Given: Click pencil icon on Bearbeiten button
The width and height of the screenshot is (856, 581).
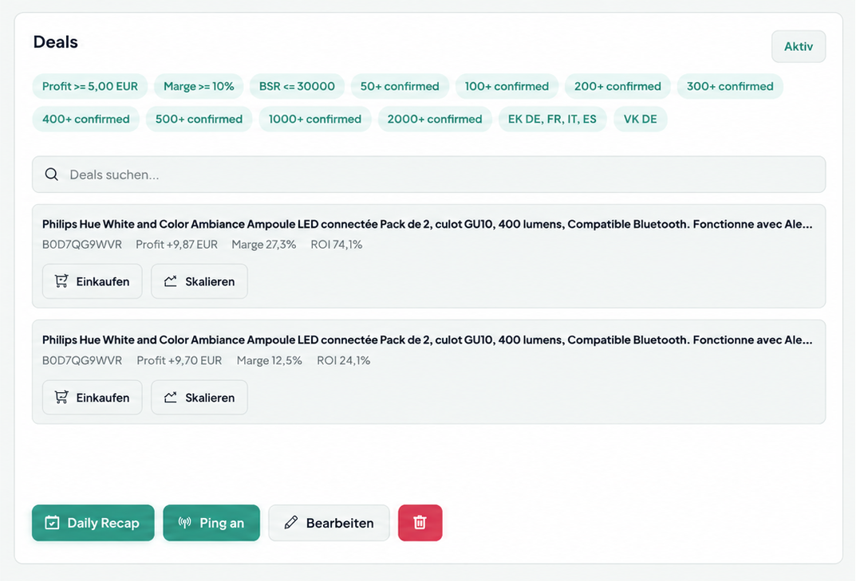Looking at the screenshot, I should (x=291, y=523).
